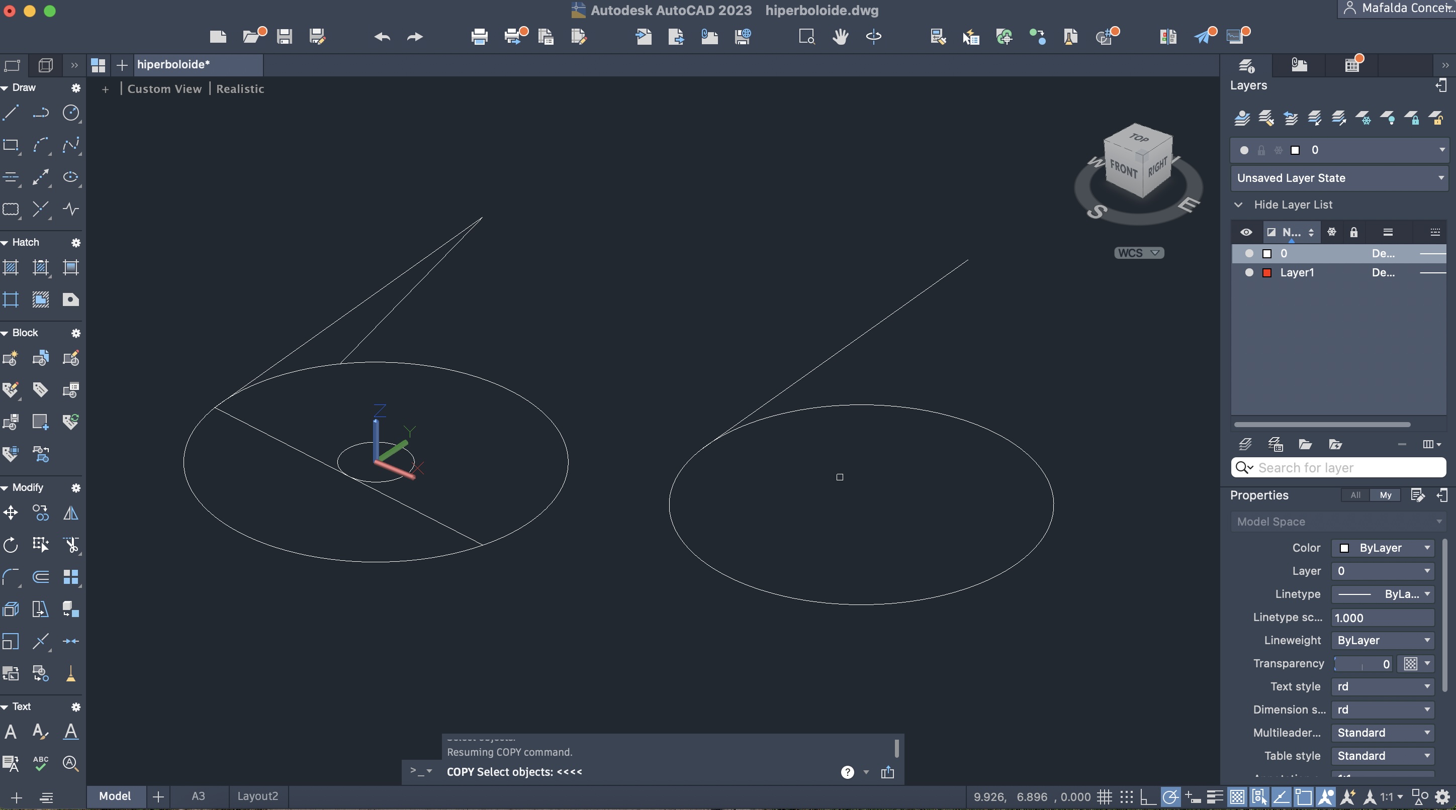Screen dimensions: 1456x810
Task: Click the Pan hand icon in toolbar
Action: click(840, 37)
